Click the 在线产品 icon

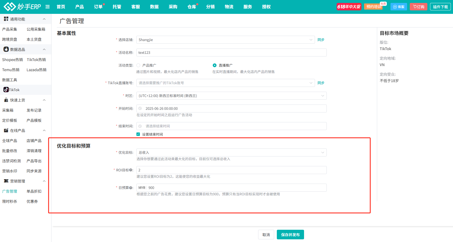click(x=6, y=130)
